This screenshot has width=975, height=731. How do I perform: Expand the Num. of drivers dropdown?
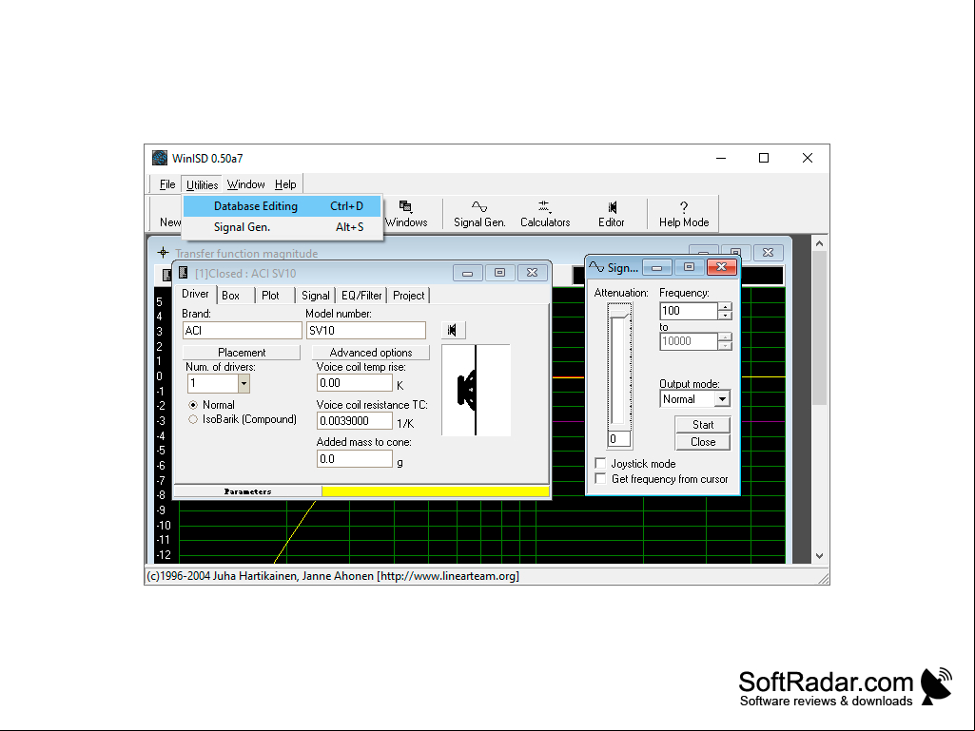coord(244,383)
